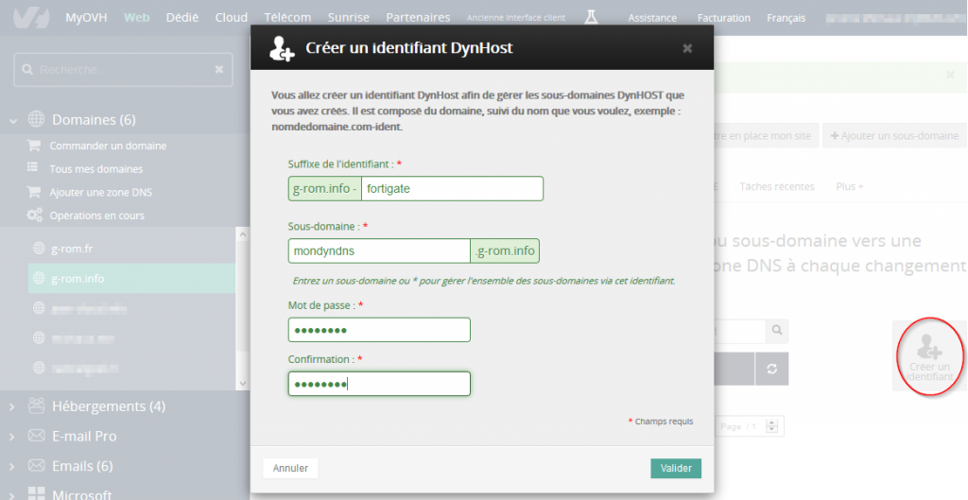The height and width of the screenshot is (500, 968).
Task: Expand the Emails (6) section
Action: pyautogui.click(x=13, y=466)
